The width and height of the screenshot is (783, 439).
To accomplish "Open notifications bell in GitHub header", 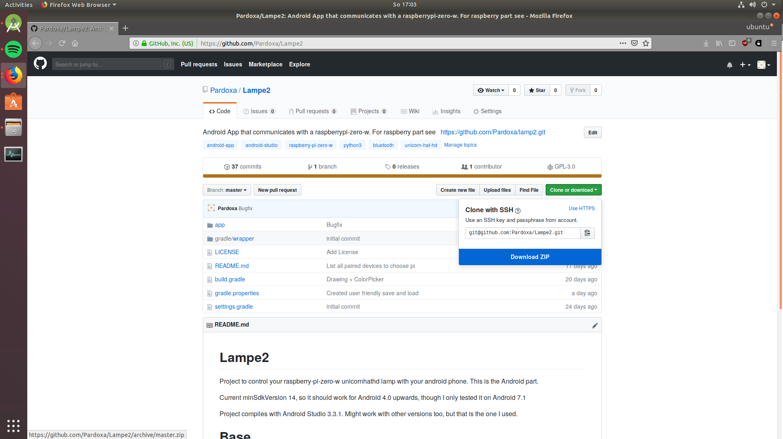I will (730, 65).
